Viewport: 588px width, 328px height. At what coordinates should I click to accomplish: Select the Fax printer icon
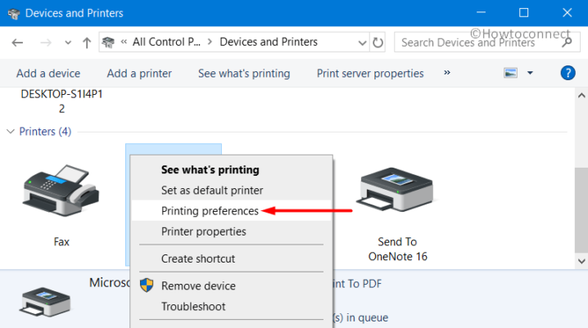pyautogui.click(x=61, y=191)
